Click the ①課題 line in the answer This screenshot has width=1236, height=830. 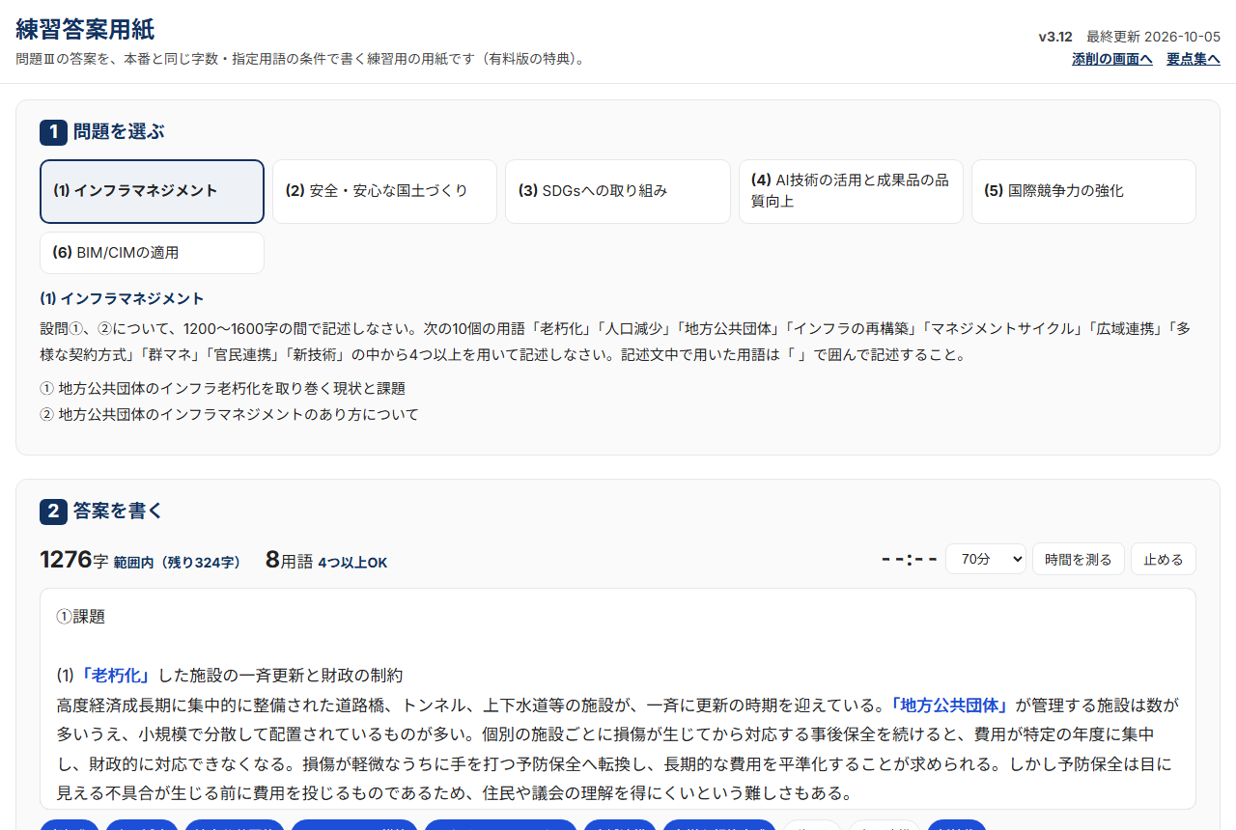point(81,616)
